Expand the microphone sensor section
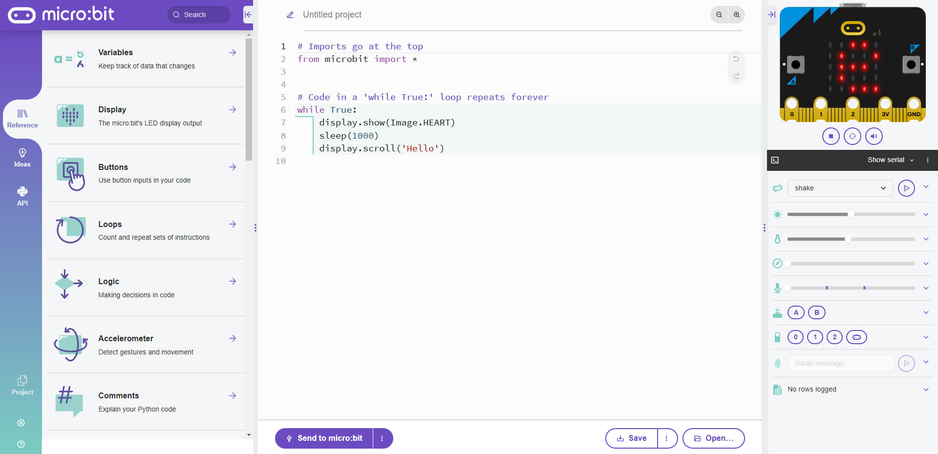Screen dimensions: 938x454 click(926, 288)
